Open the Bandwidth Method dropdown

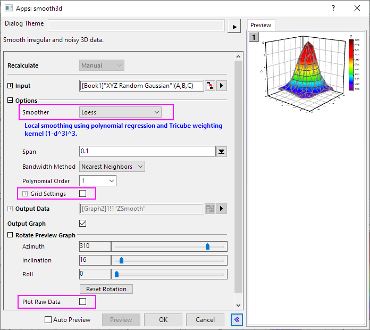pos(112,167)
